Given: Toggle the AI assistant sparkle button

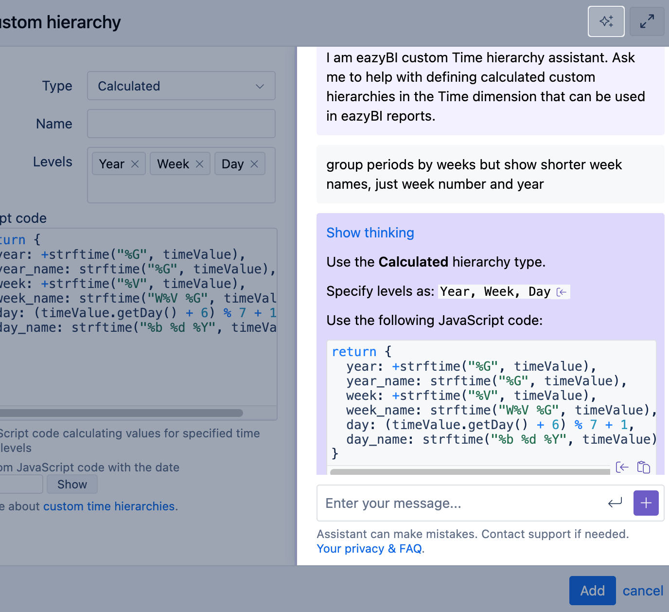Looking at the screenshot, I should [606, 21].
